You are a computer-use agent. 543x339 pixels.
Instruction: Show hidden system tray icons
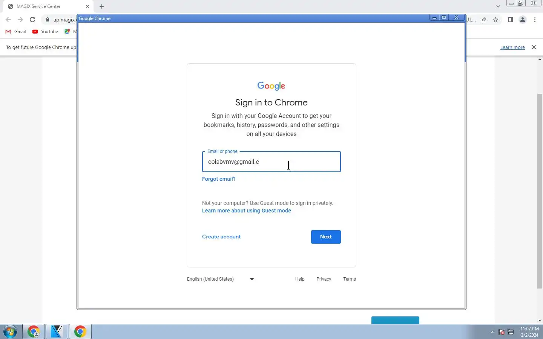click(492, 332)
